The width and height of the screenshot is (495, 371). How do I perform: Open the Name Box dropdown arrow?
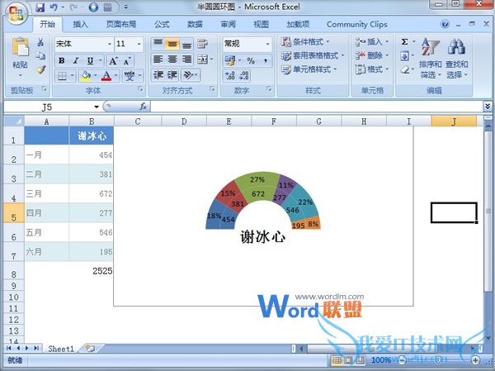point(97,107)
